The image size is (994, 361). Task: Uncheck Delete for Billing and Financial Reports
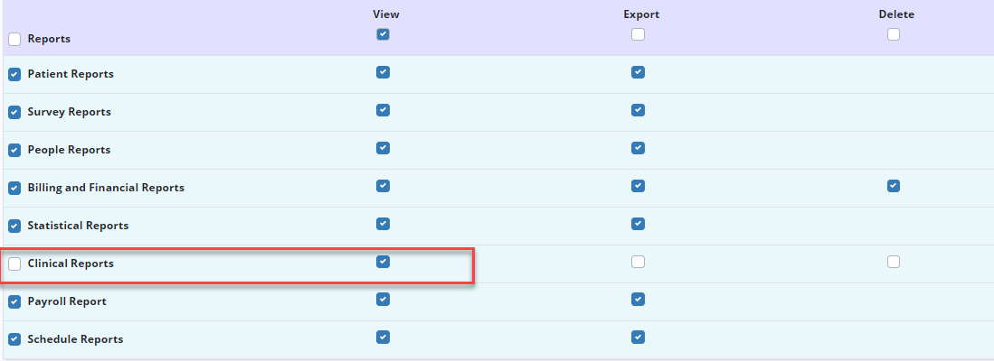pyautogui.click(x=894, y=186)
